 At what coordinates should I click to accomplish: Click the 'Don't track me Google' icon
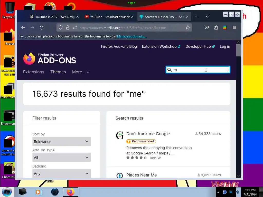point(120,135)
